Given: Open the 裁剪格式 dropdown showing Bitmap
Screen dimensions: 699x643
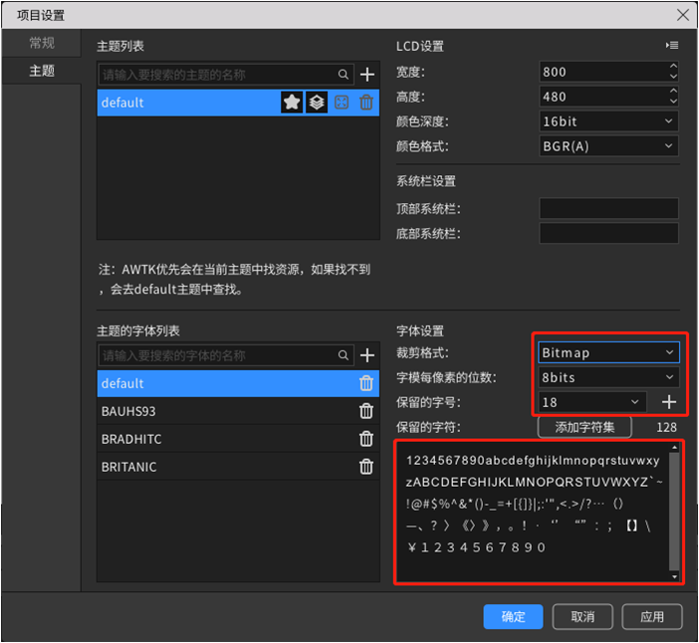Looking at the screenshot, I should pos(608,352).
